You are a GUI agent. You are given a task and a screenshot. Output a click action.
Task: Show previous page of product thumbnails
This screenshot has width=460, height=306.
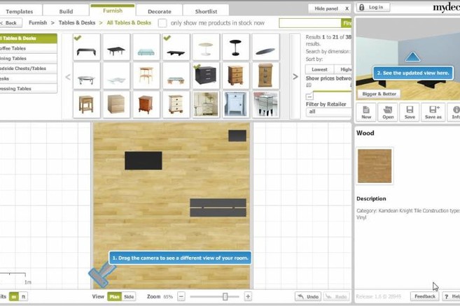[x=68, y=77]
